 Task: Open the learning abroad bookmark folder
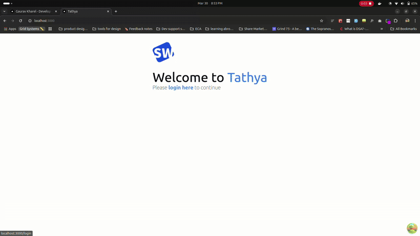[219, 29]
